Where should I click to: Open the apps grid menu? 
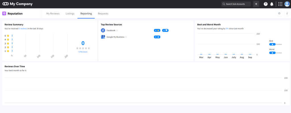tap(280, 4)
